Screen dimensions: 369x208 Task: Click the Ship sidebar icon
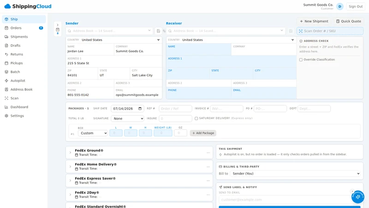(x=6, y=19)
